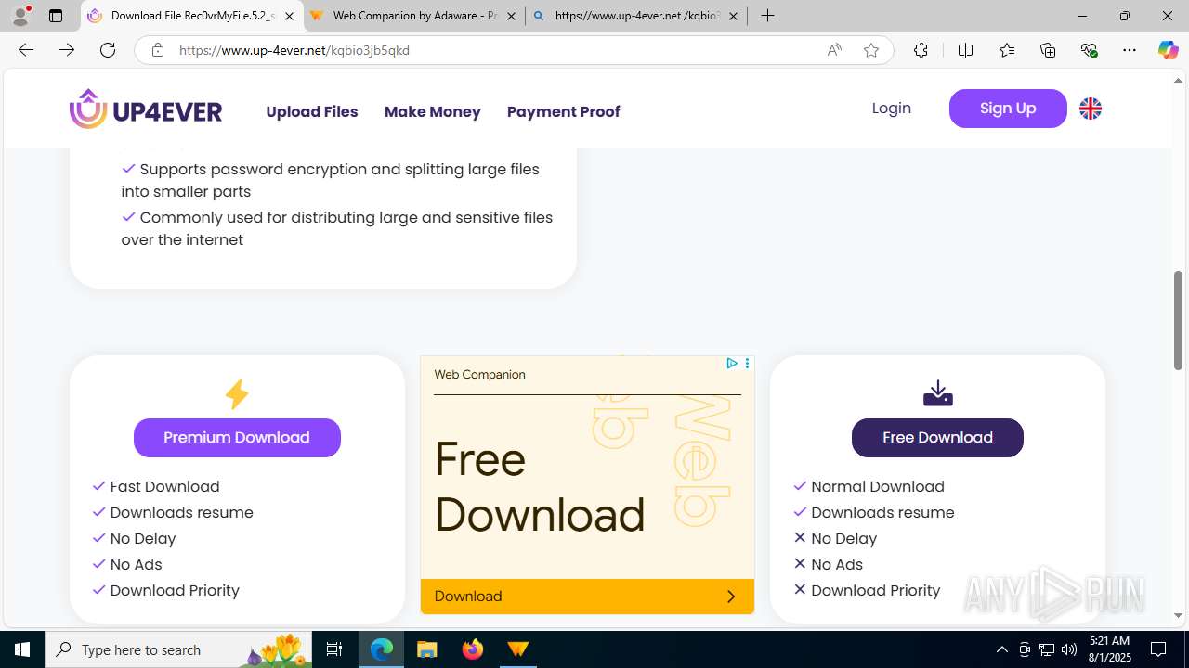
Task: Open the Copilot sidebar icon
Action: [x=1168, y=50]
